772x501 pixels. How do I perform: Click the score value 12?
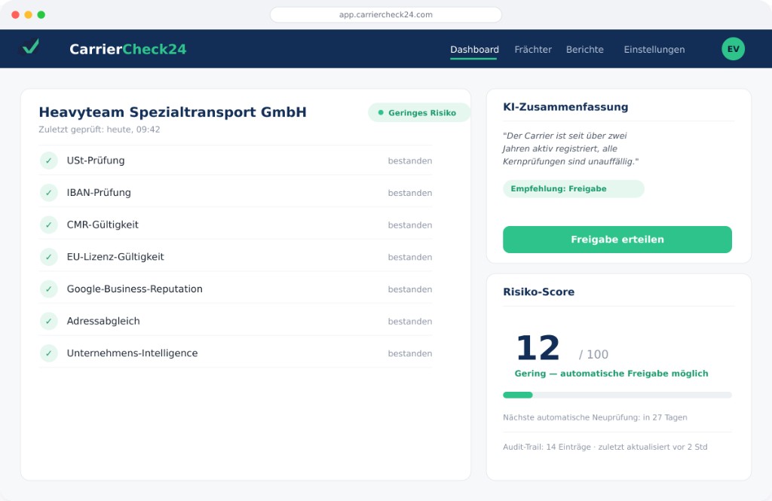click(538, 348)
